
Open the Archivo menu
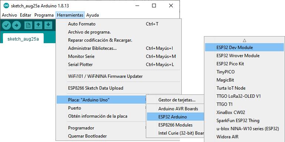(x=9, y=15)
